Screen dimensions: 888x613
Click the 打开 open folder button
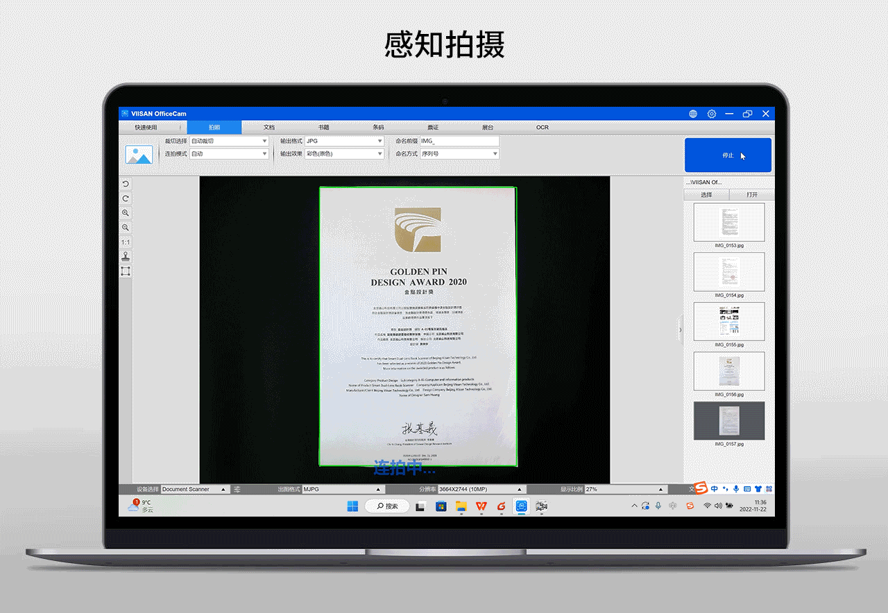(752, 195)
